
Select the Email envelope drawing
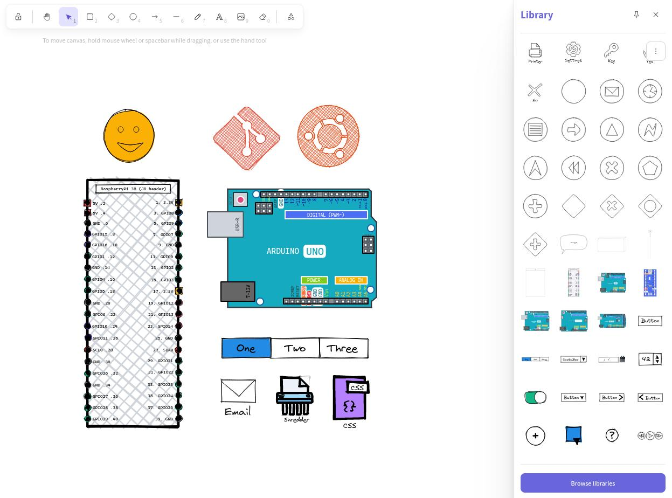coord(238,398)
